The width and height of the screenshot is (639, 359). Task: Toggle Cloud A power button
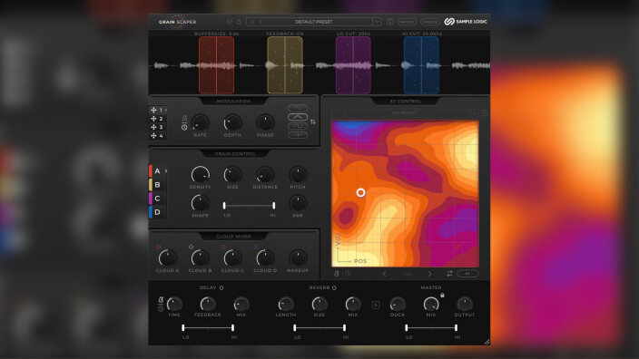coord(158,247)
